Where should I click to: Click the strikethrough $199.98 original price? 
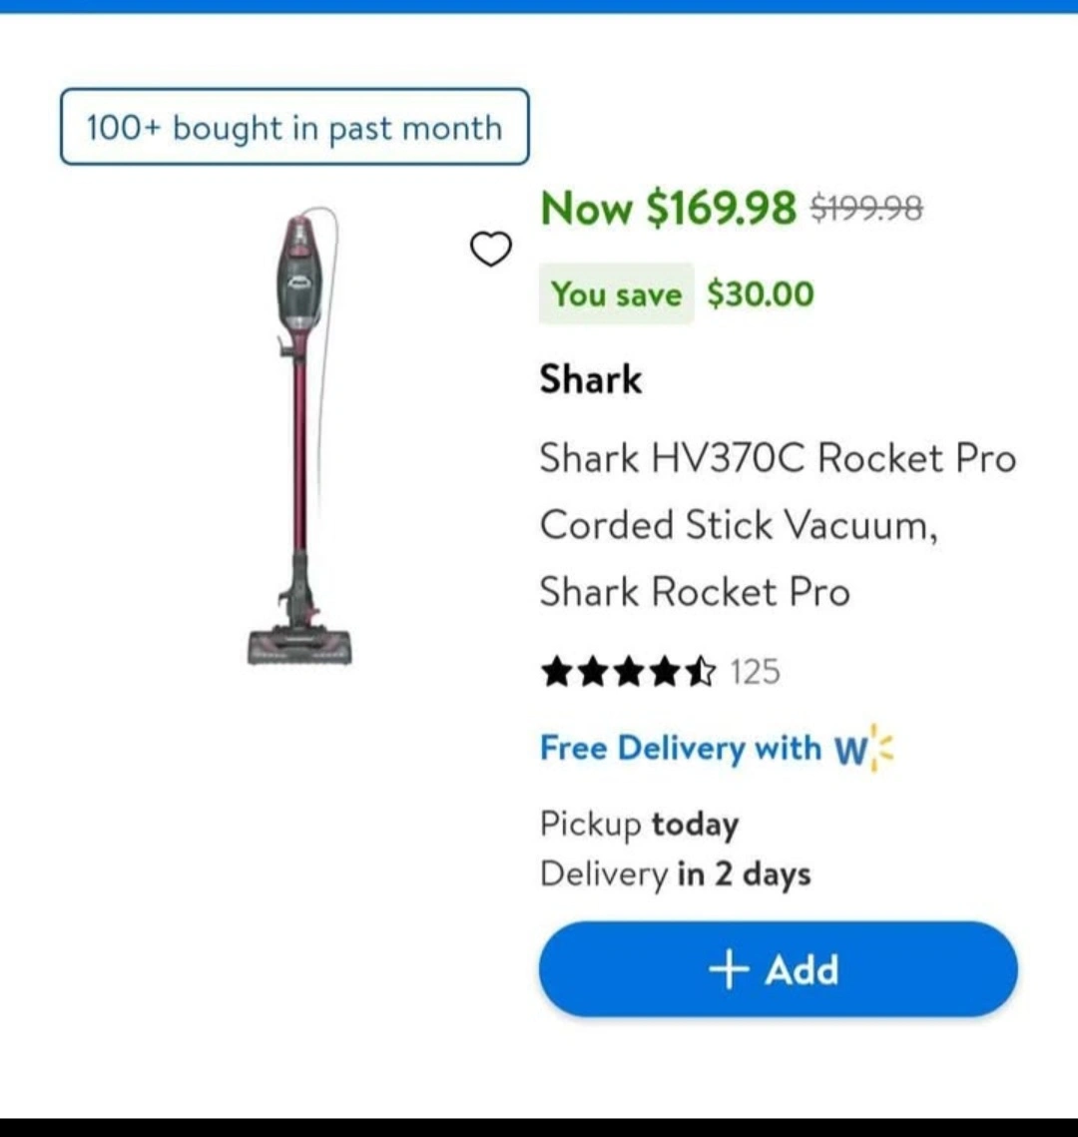coord(866,209)
